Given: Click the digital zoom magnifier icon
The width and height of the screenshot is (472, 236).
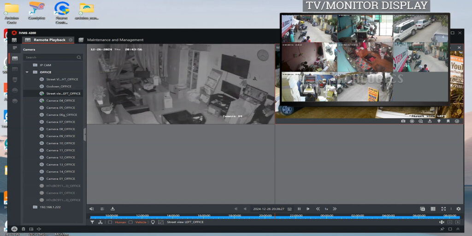Looking at the screenshot, I should [421, 121].
